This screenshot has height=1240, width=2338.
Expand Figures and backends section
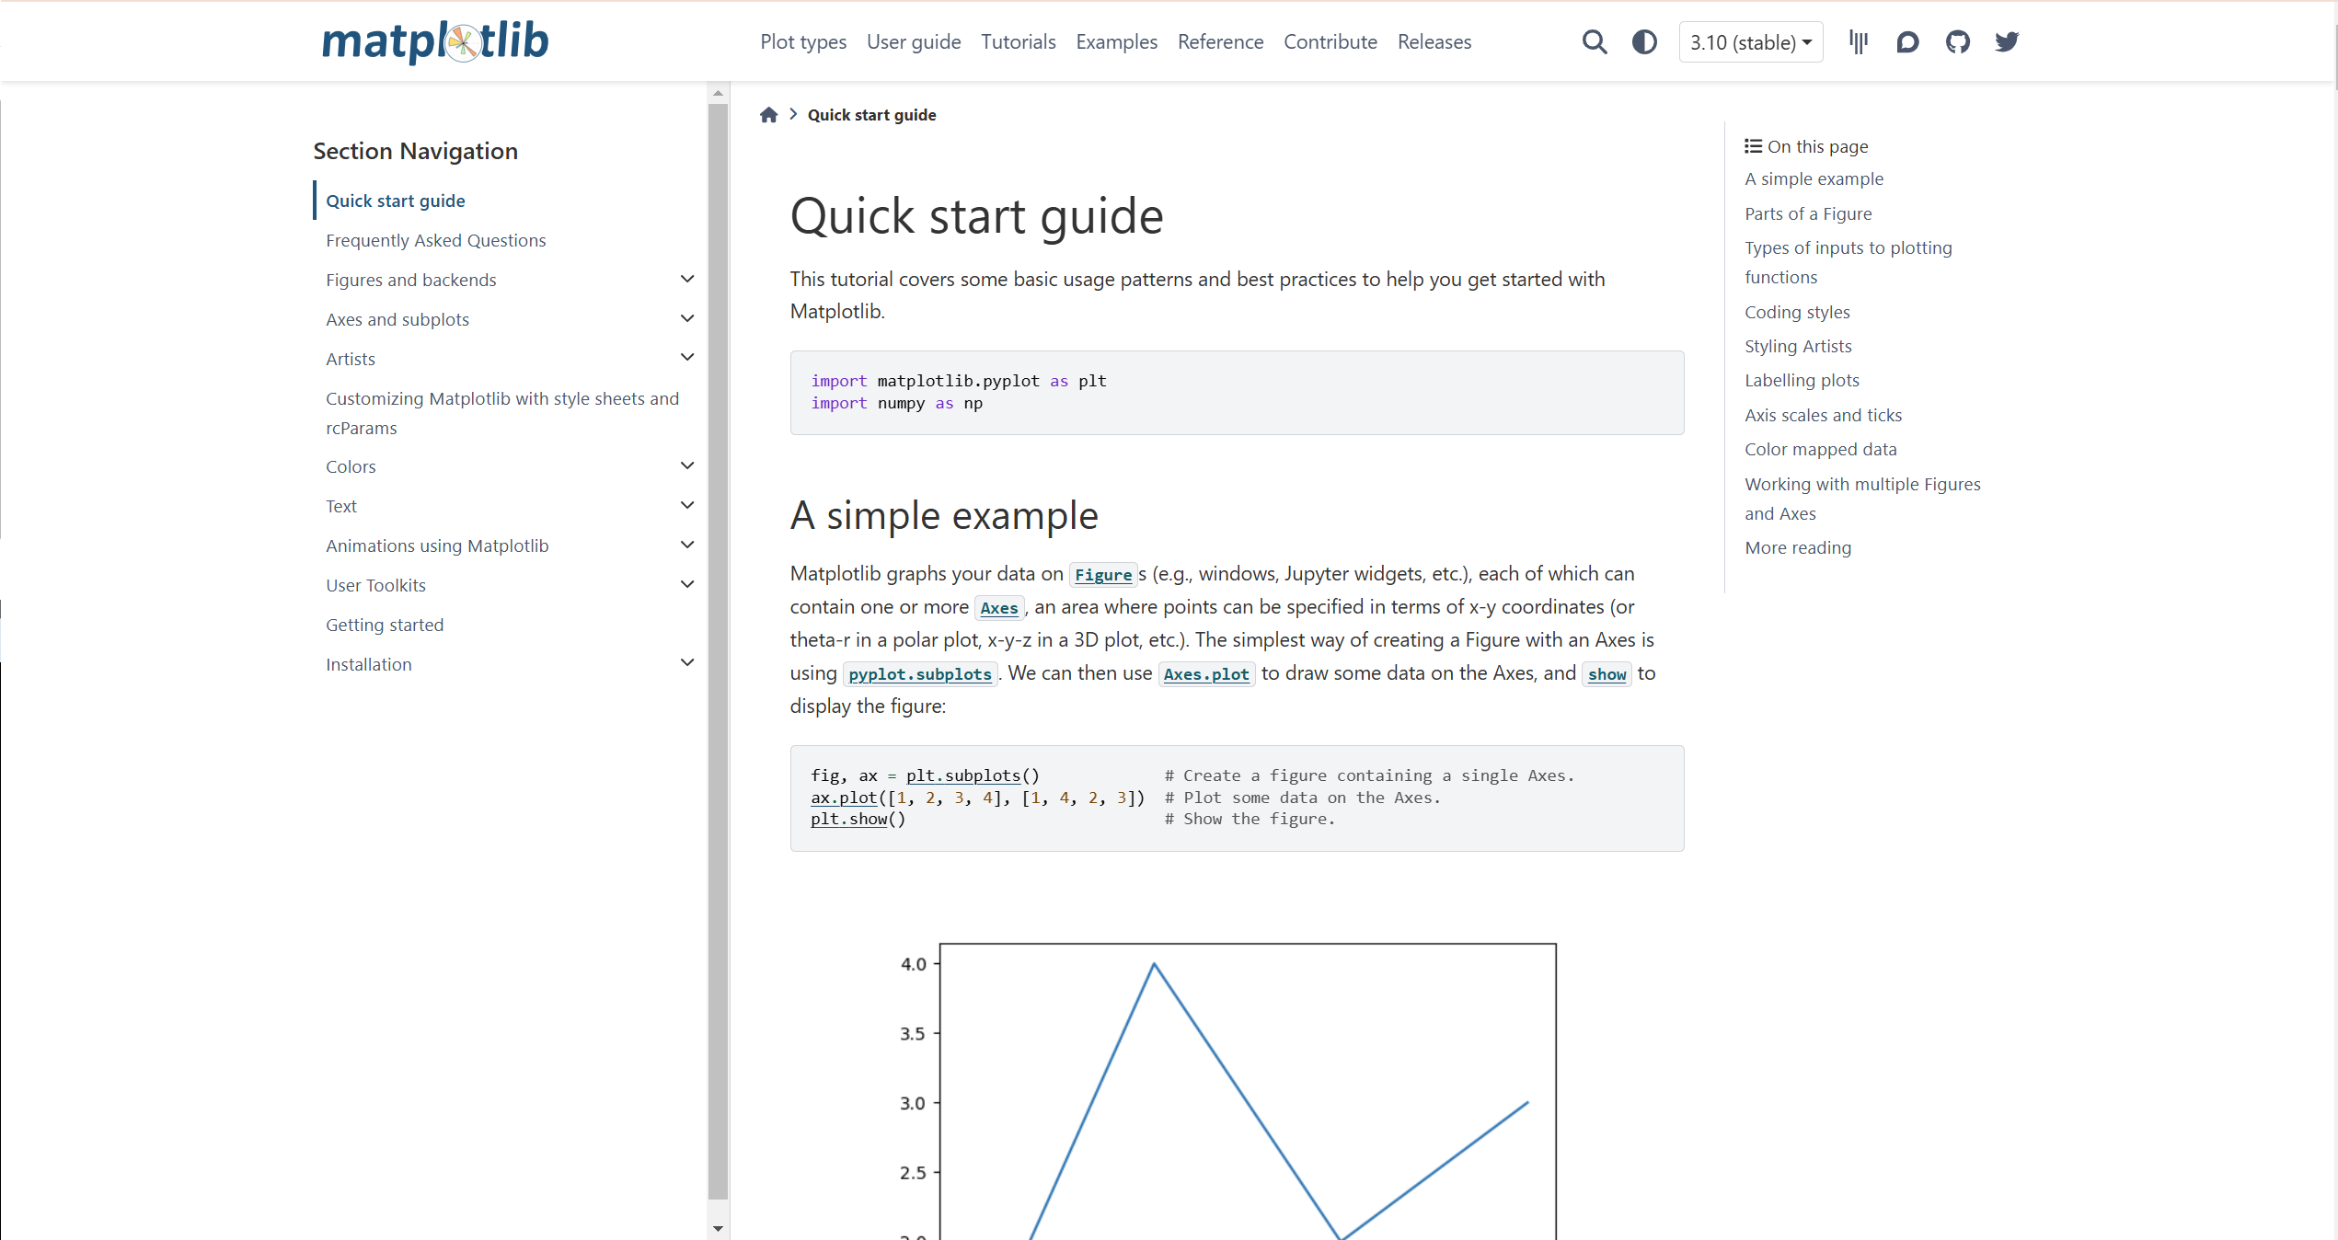[687, 279]
